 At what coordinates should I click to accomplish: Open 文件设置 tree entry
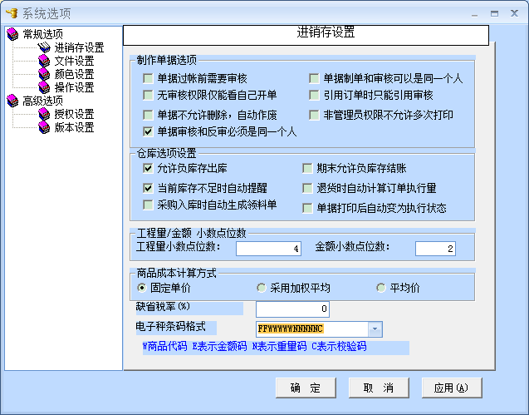pos(74,61)
